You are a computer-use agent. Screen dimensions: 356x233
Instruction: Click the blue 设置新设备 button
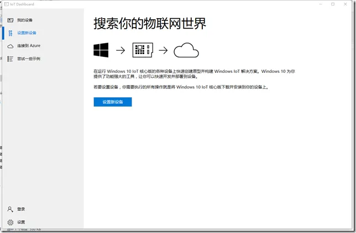pyautogui.click(x=113, y=102)
